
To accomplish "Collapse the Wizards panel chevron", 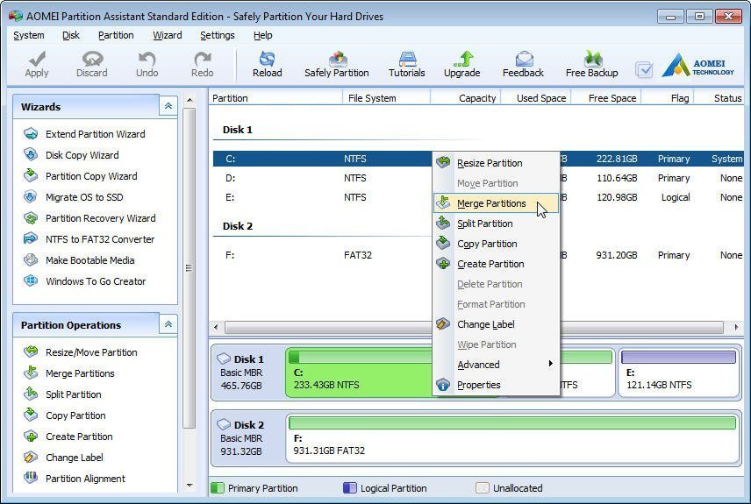I will tap(168, 106).
